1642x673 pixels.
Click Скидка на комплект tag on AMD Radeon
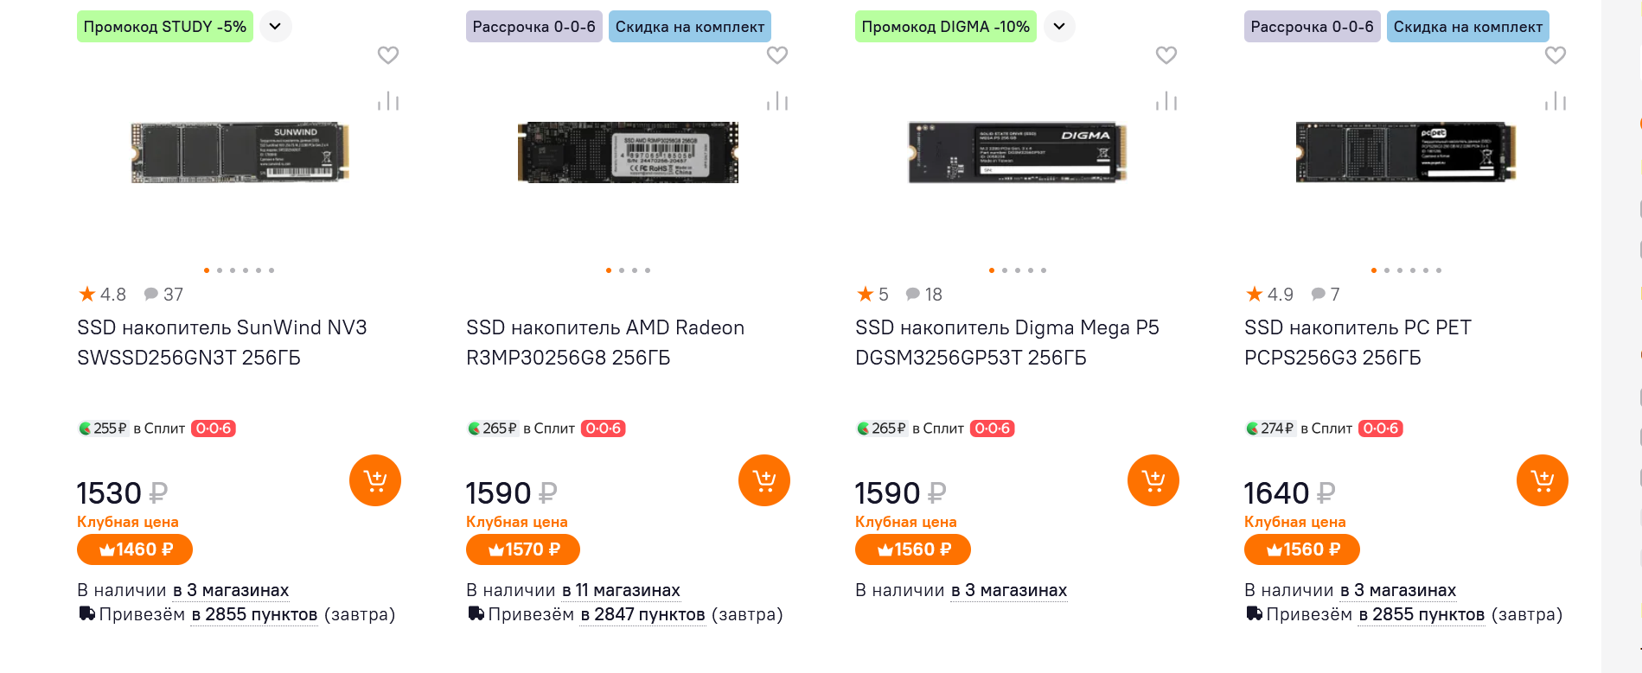pyautogui.click(x=689, y=27)
